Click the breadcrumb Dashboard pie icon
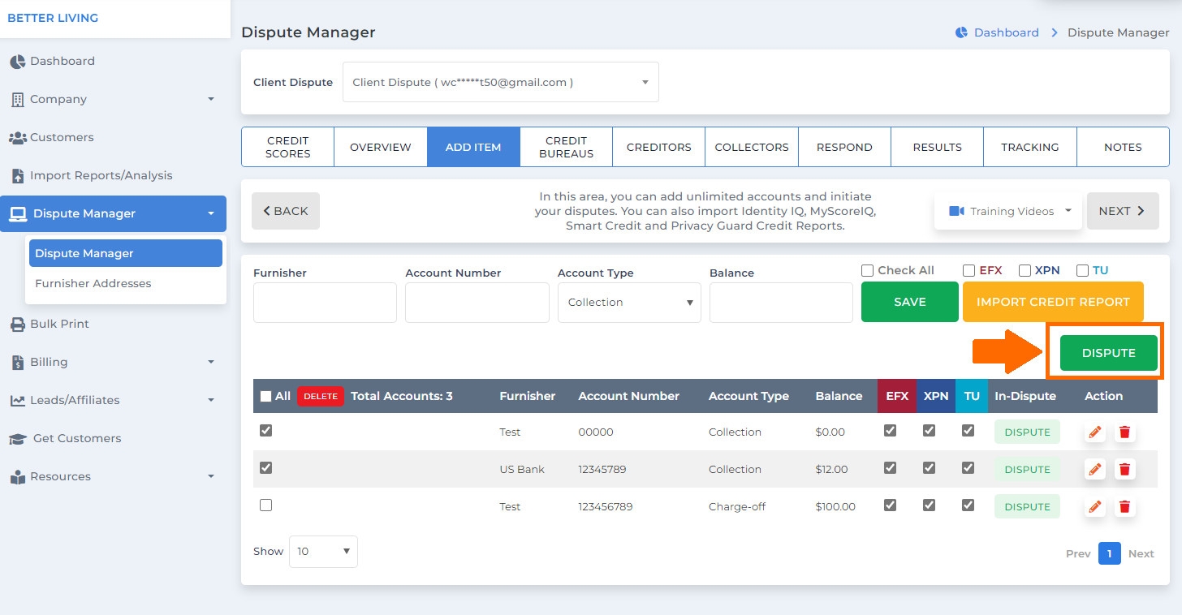This screenshot has width=1182, height=615. (x=961, y=32)
